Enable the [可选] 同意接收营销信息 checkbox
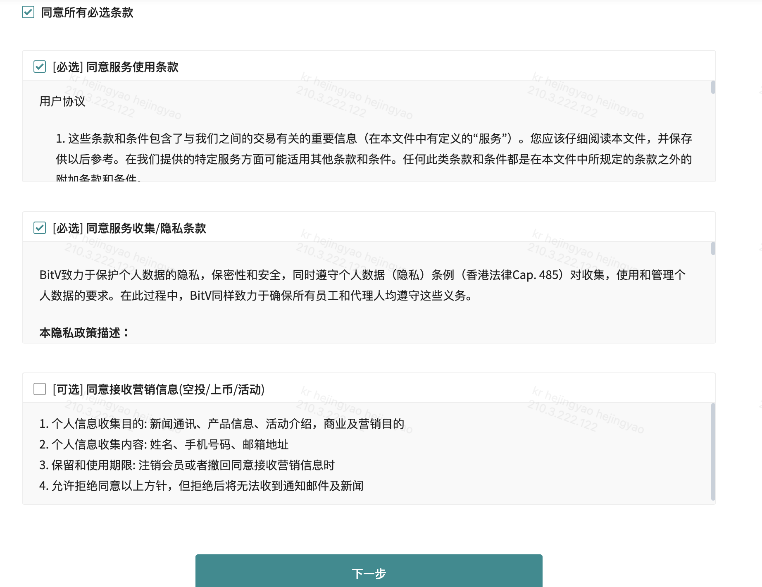The height and width of the screenshot is (587, 762). pyautogui.click(x=39, y=389)
